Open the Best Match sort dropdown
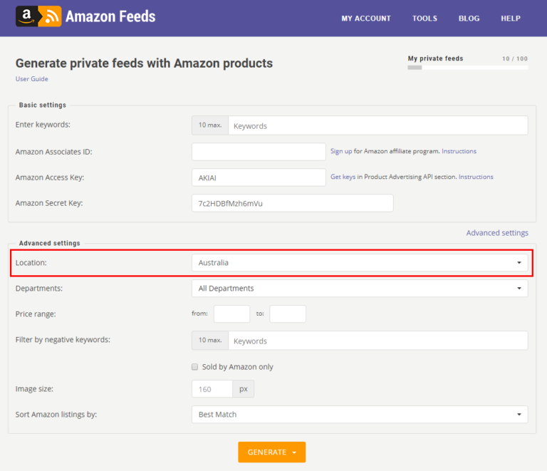Screen dimensions: 547x471 360,415
